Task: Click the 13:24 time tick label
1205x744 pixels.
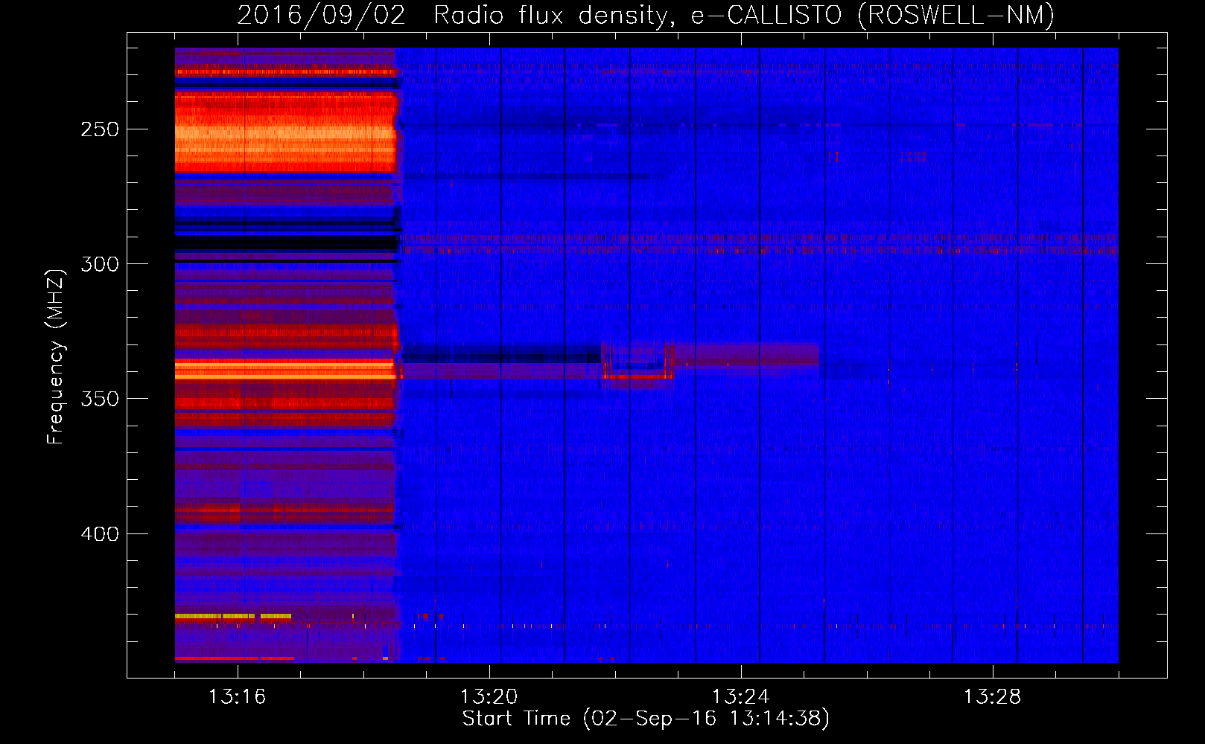Action: tap(740, 697)
